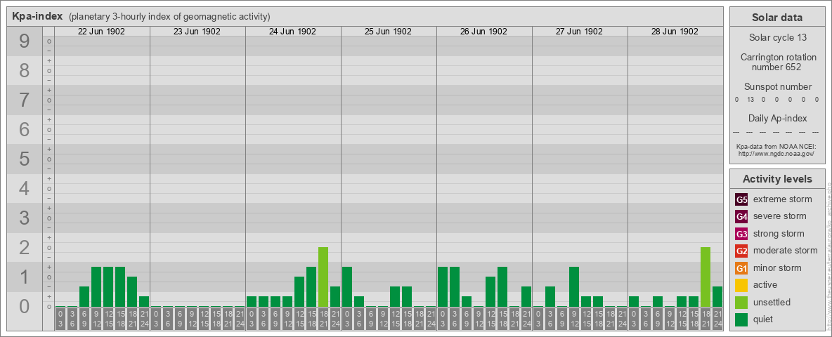
Task: Click the 12-15 bar on 24 Jun
Action: (x=299, y=292)
